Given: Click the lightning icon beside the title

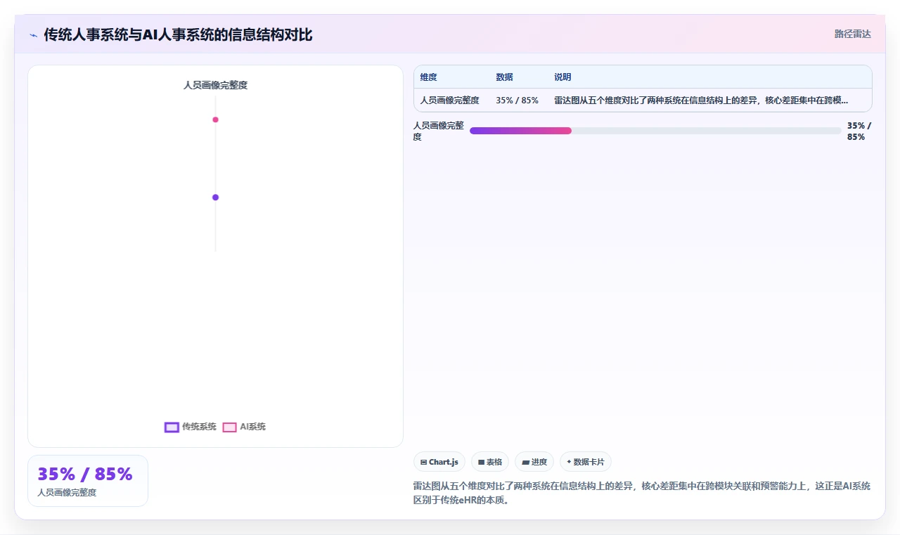Looking at the screenshot, I should pyautogui.click(x=33, y=35).
